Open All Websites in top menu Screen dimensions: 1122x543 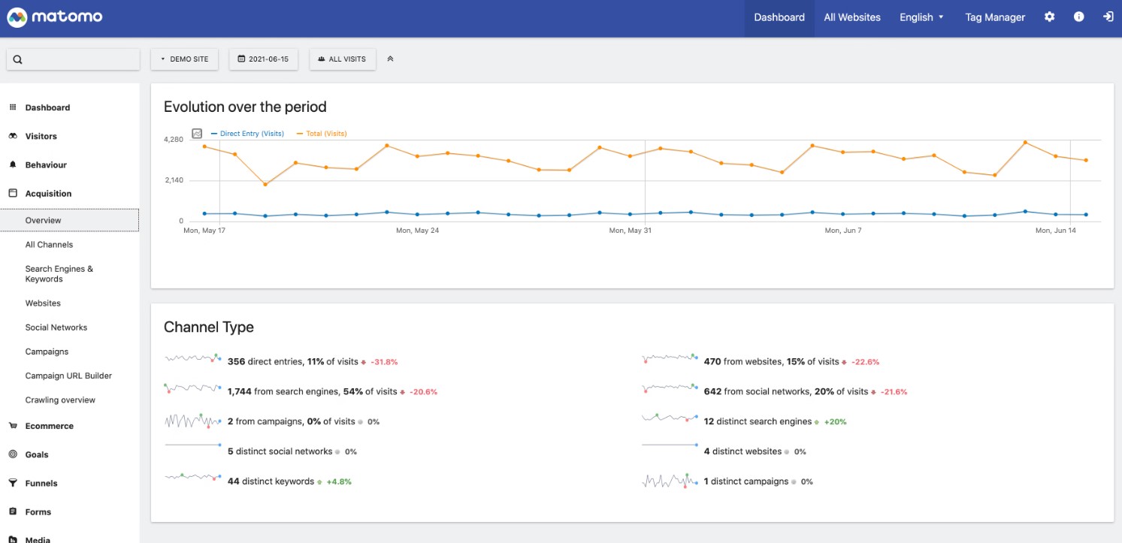pos(851,17)
